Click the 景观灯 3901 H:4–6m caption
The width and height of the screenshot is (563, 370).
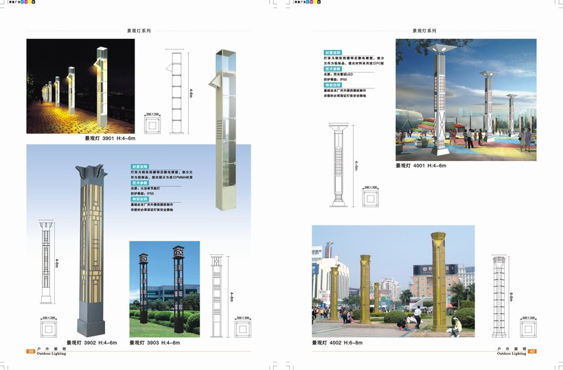click(x=110, y=138)
